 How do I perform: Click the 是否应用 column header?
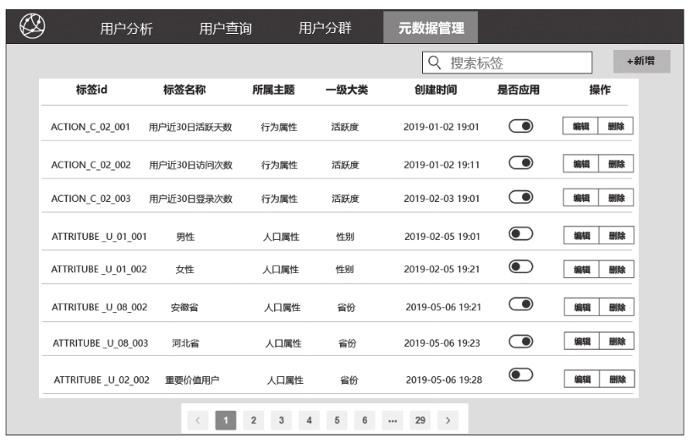point(518,90)
